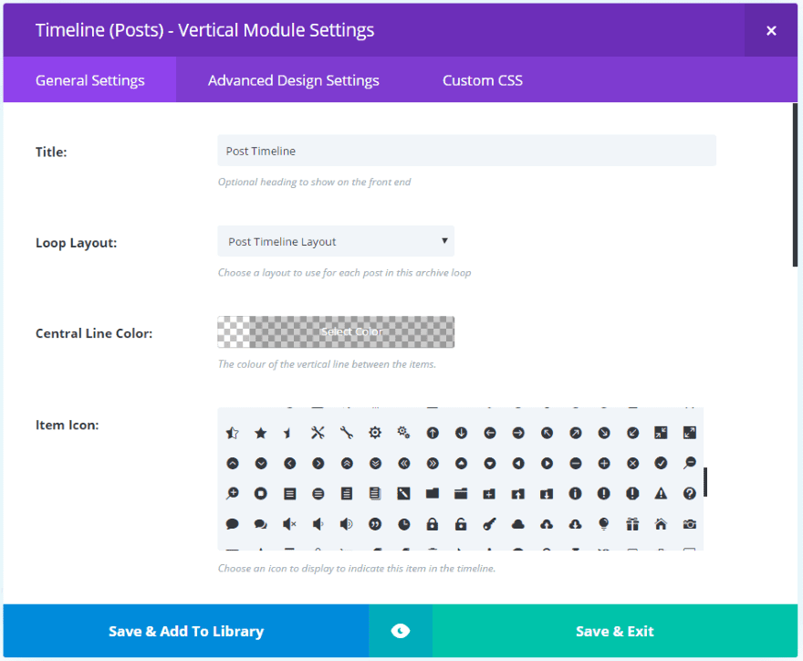Select the question mark circle icon
This screenshot has width=803, height=661.
pyautogui.click(x=690, y=493)
